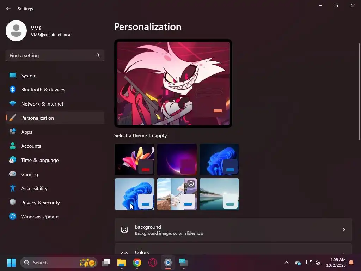Click the back arrow in Settings
Image resolution: width=361 pixels, height=271 pixels.
click(x=8, y=8)
